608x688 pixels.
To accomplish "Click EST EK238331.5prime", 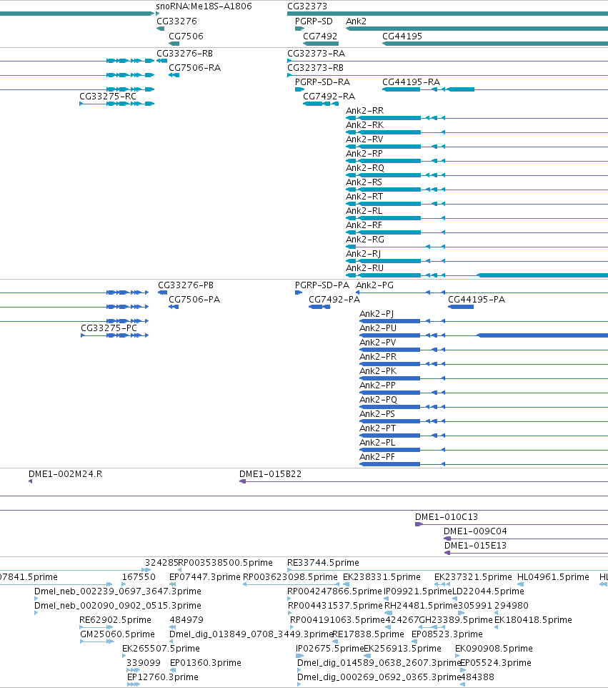I will tap(382, 577).
